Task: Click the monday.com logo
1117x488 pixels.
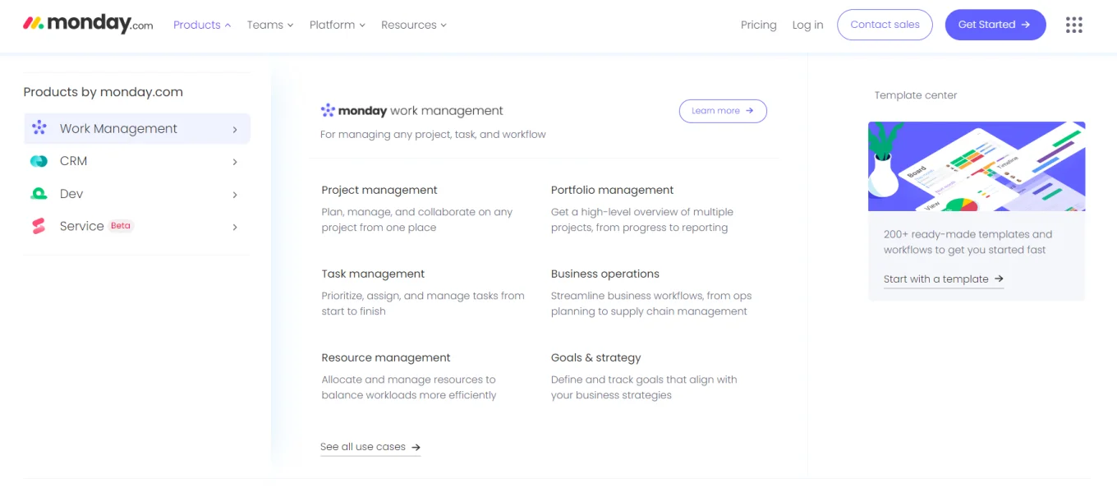Action: [88, 24]
